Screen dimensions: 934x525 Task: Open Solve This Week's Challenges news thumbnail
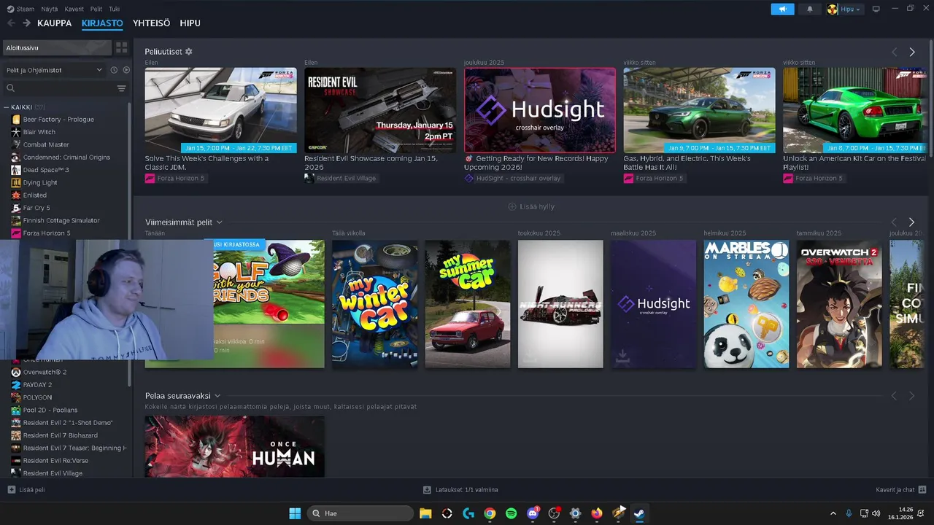(220, 110)
